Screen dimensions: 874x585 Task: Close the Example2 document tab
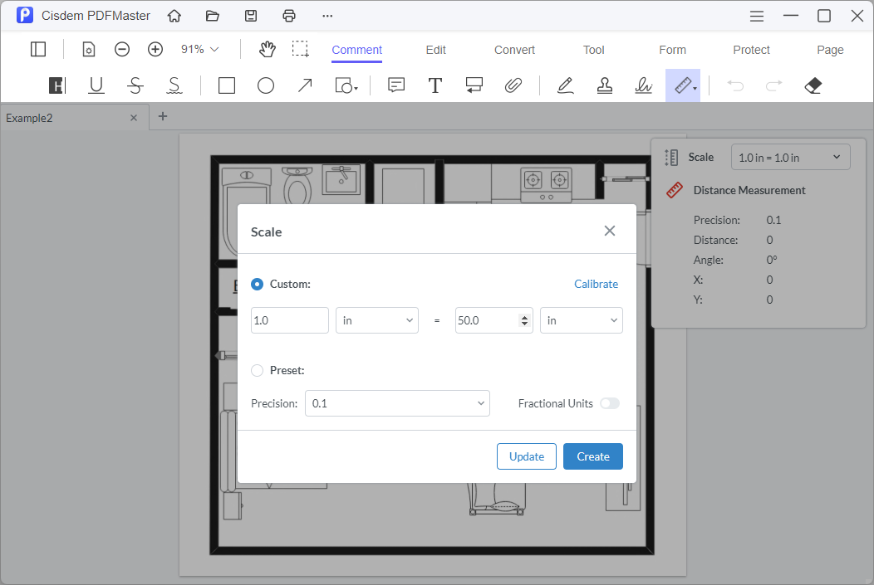tap(134, 118)
